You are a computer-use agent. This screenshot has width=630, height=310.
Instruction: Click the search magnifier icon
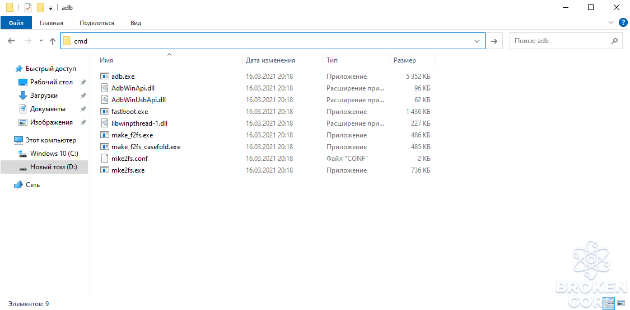614,41
